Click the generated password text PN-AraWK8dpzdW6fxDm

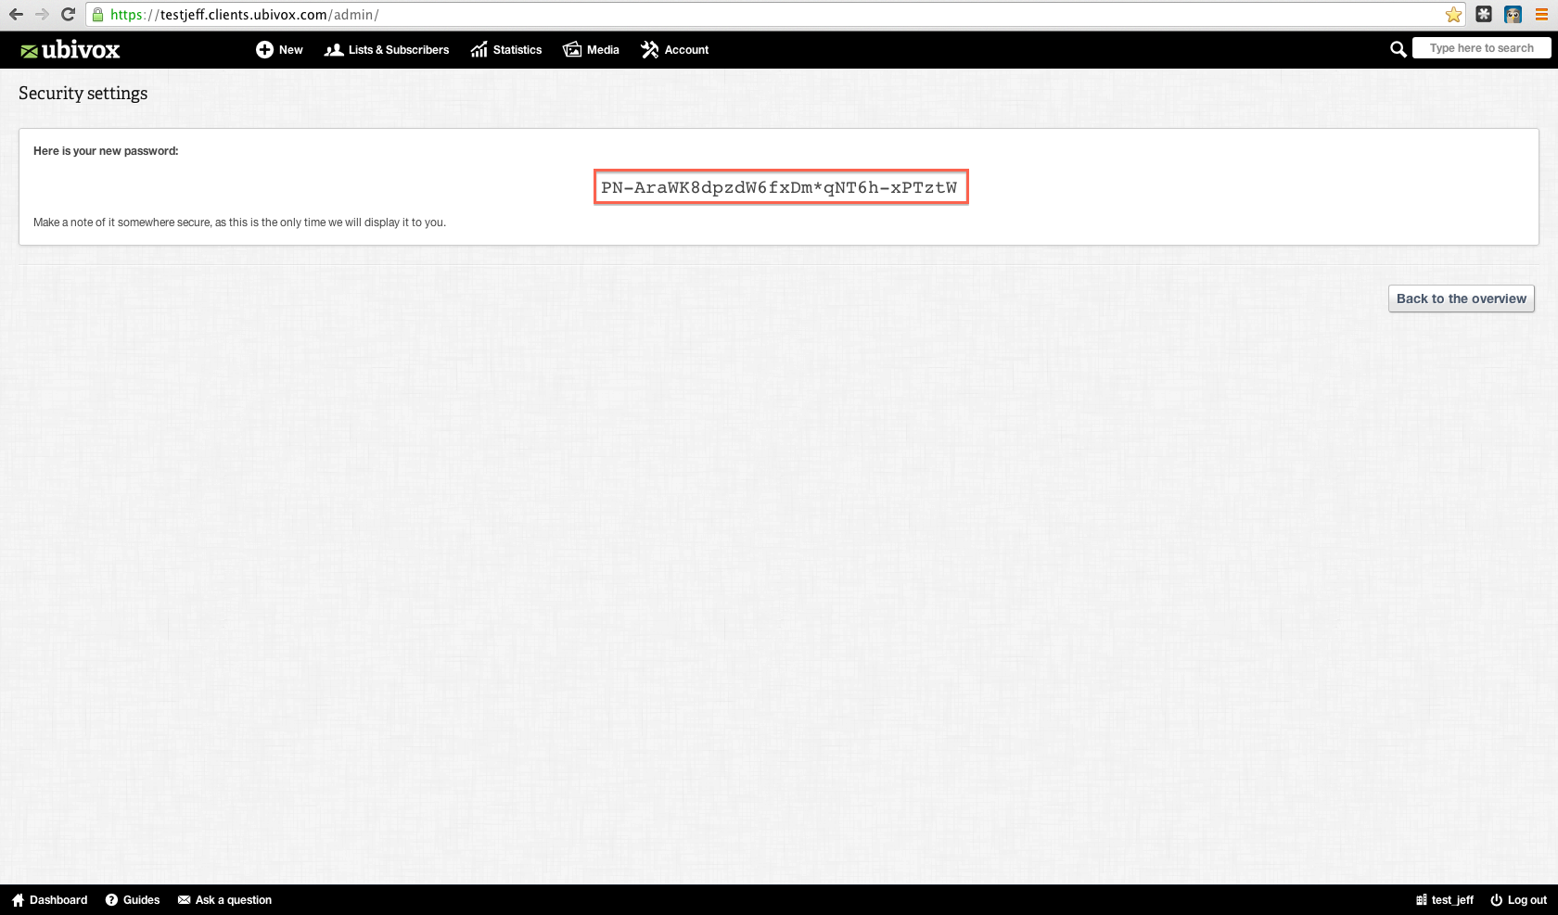781,187
